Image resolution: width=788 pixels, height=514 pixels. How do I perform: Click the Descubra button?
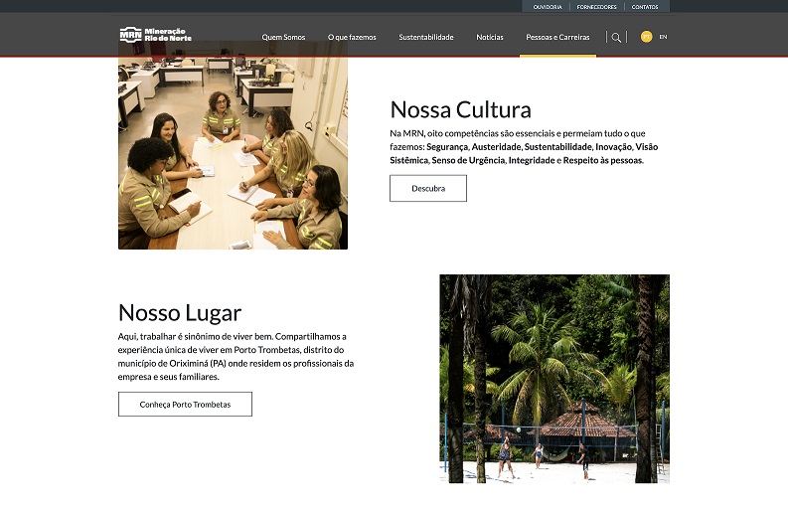(428, 189)
